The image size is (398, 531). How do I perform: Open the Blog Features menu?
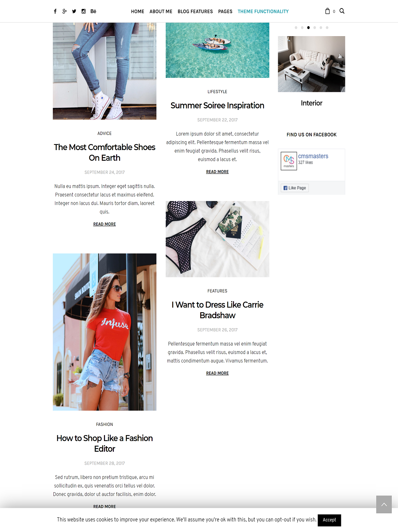point(195,11)
